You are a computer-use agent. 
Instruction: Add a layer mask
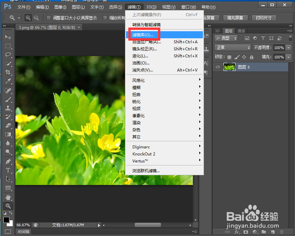coord(246,232)
